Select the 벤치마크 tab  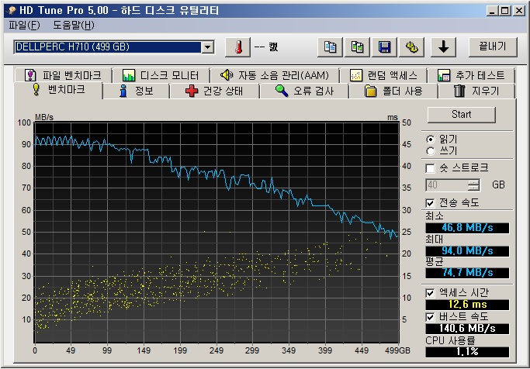pyautogui.click(x=58, y=90)
